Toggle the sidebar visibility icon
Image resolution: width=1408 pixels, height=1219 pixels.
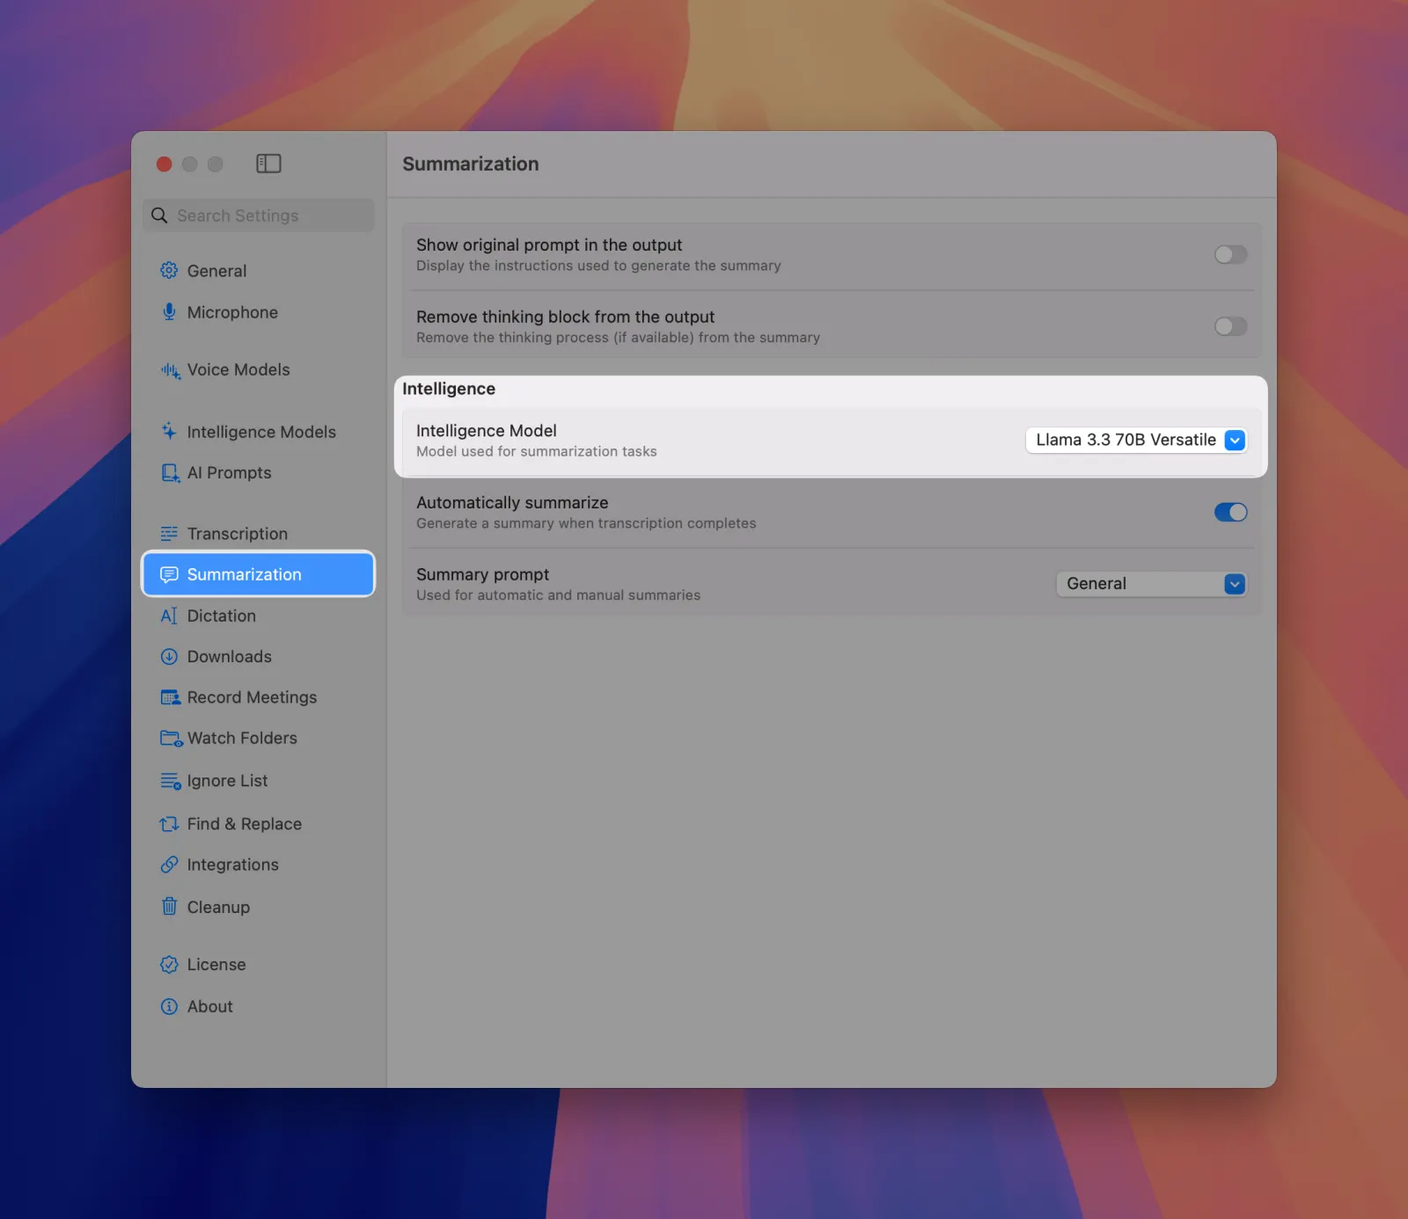[268, 164]
